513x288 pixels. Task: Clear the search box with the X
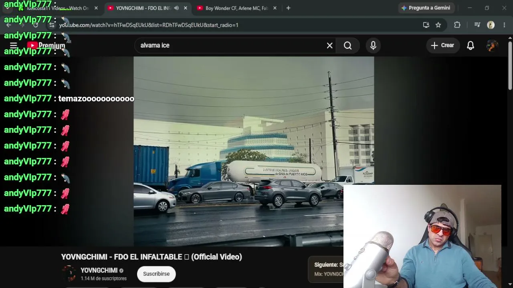tap(329, 46)
